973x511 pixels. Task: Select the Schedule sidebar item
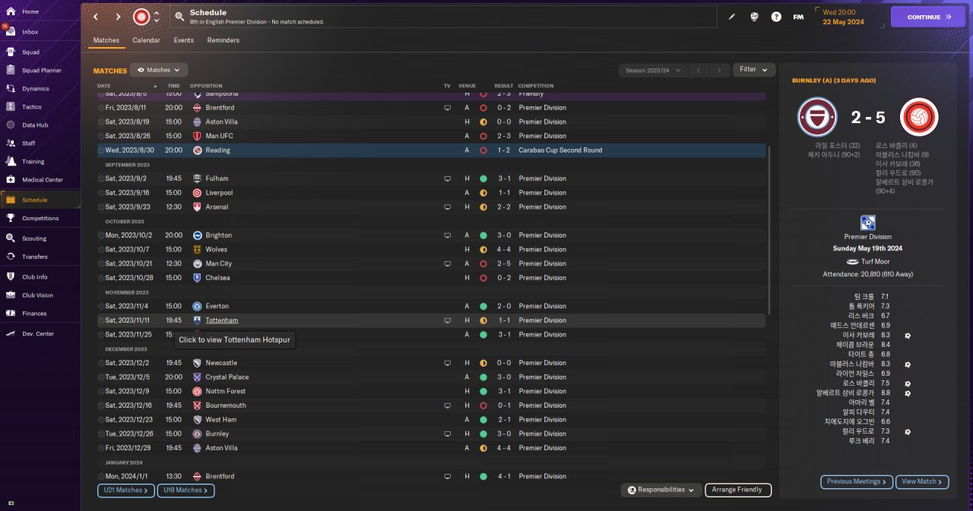click(40, 200)
